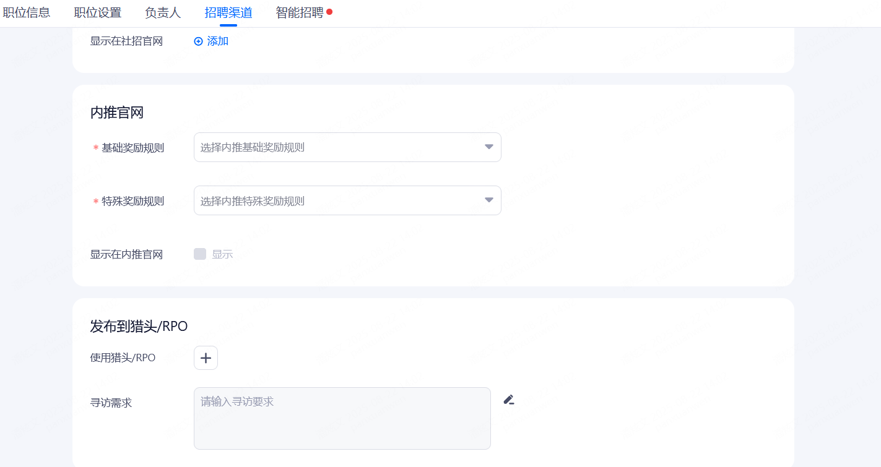Click the circled plus icon before 添加
This screenshot has width=881, height=467.
tap(199, 41)
